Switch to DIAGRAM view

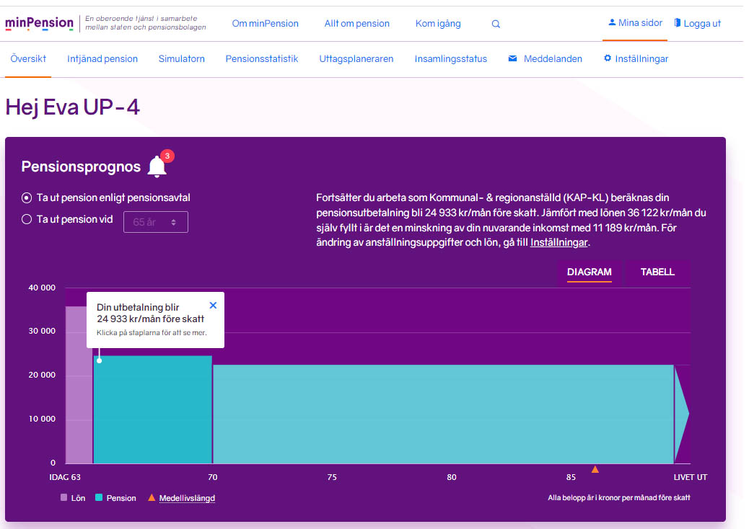[x=589, y=272]
